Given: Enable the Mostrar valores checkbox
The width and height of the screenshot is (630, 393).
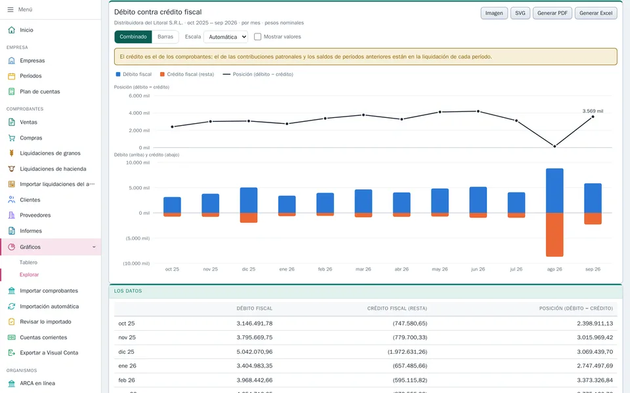Looking at the screenshot, I should point(257,37).
